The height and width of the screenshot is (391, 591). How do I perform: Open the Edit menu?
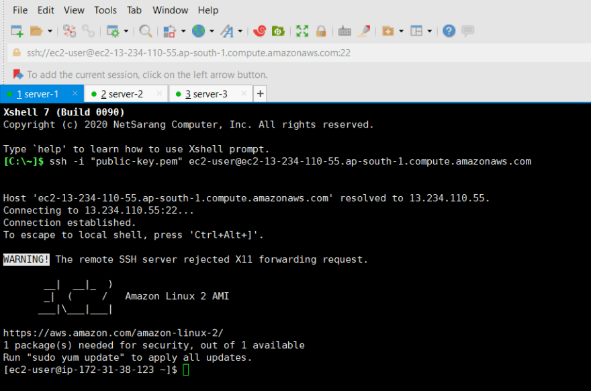[x=46, y=10]
